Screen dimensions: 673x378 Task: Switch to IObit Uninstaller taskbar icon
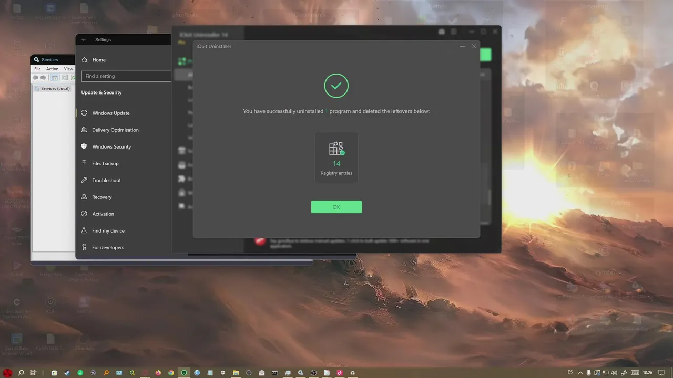pos(184,373)
